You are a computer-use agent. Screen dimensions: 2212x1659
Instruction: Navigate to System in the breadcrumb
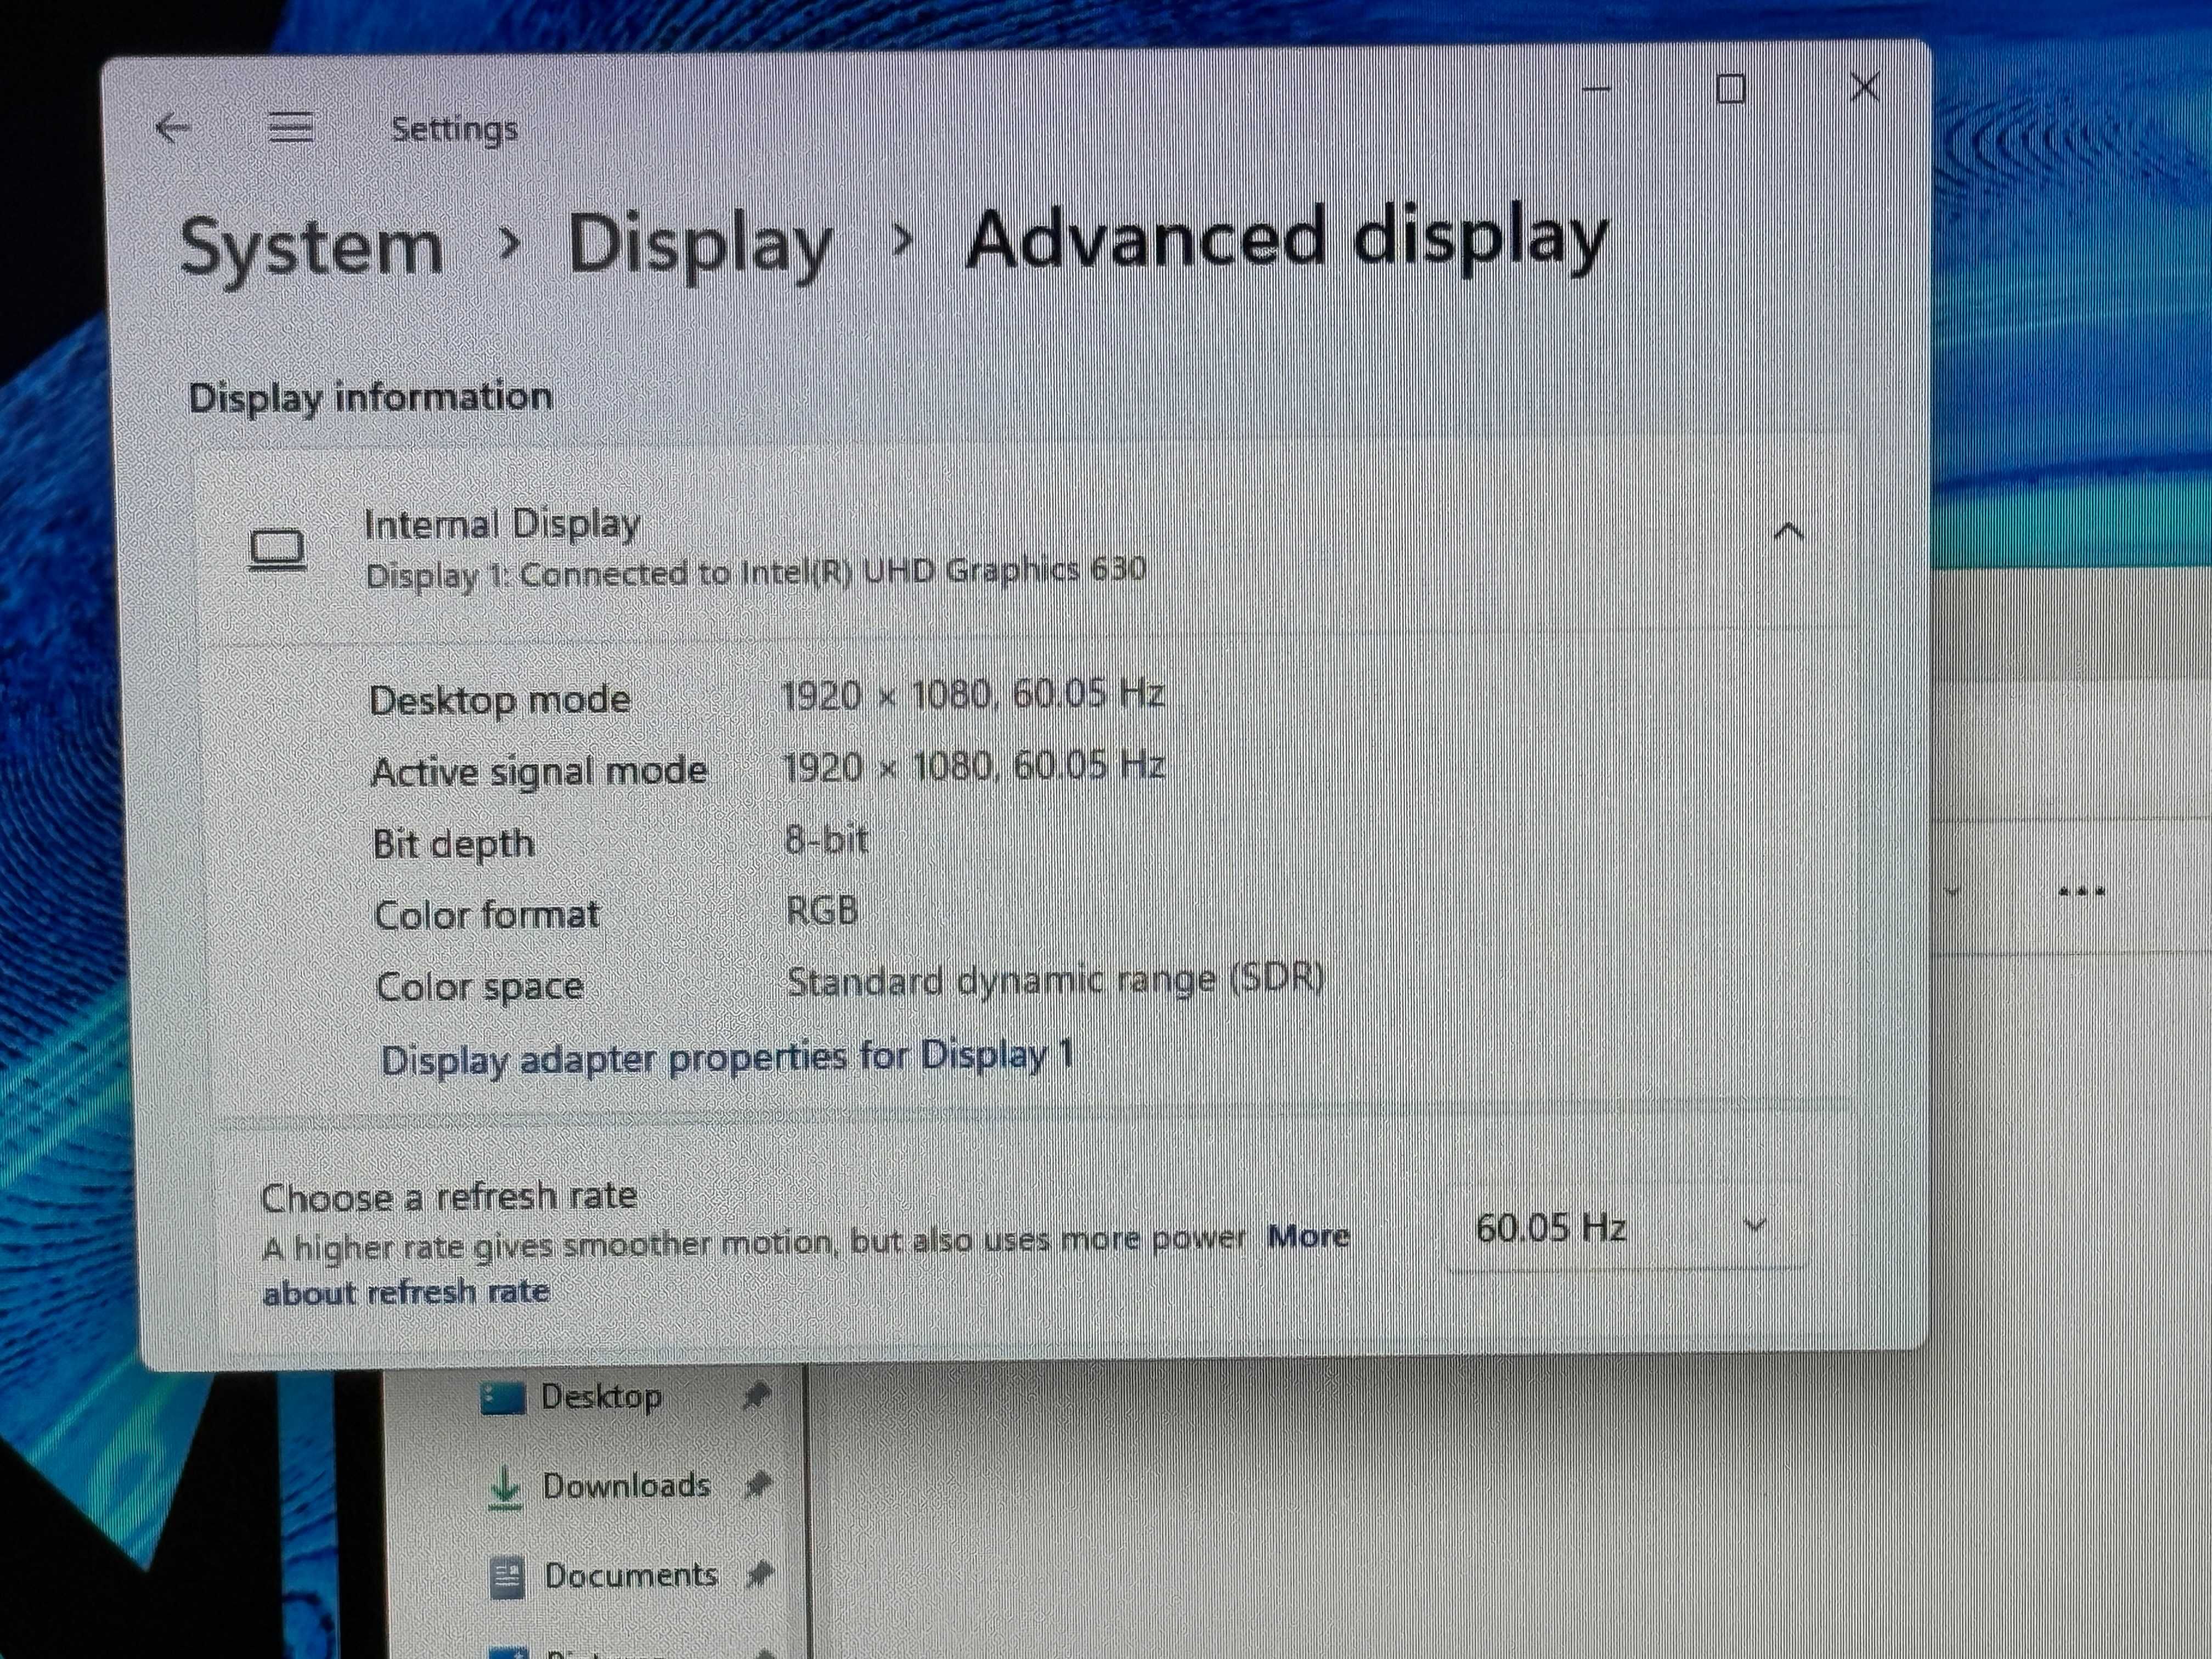coord(311,247)
